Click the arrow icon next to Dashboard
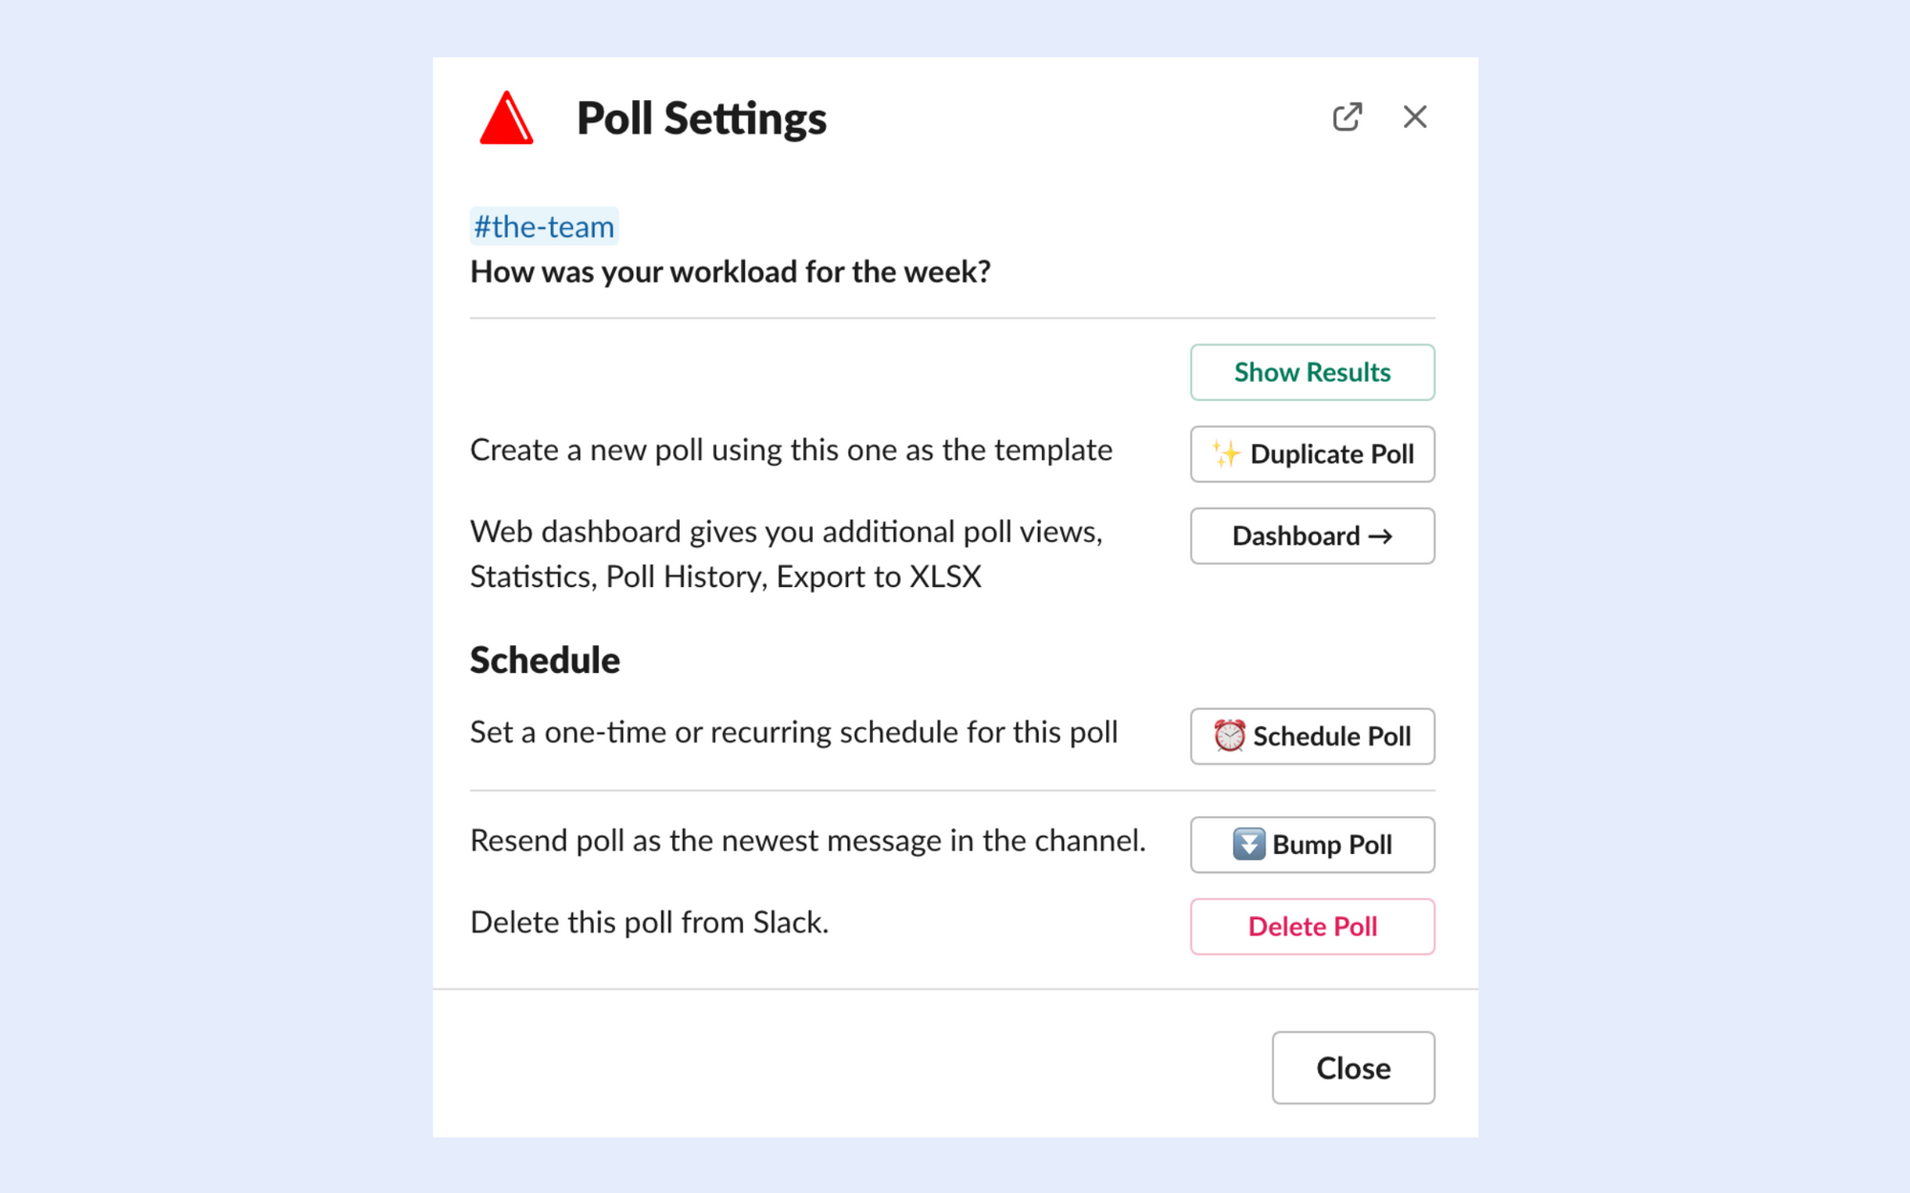The width and height of the screenshot is (1910, 1193). 1380,536
